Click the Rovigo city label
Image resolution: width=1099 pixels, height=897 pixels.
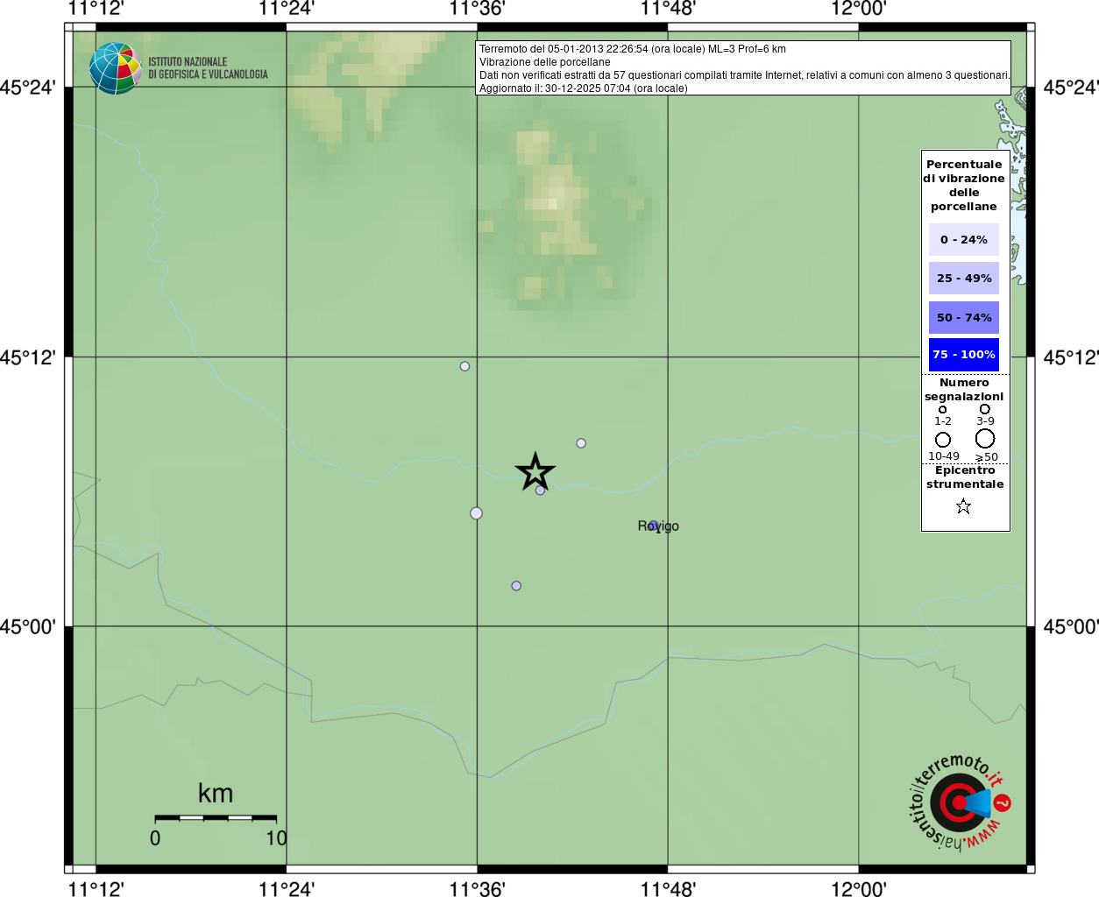click(658, 526)
